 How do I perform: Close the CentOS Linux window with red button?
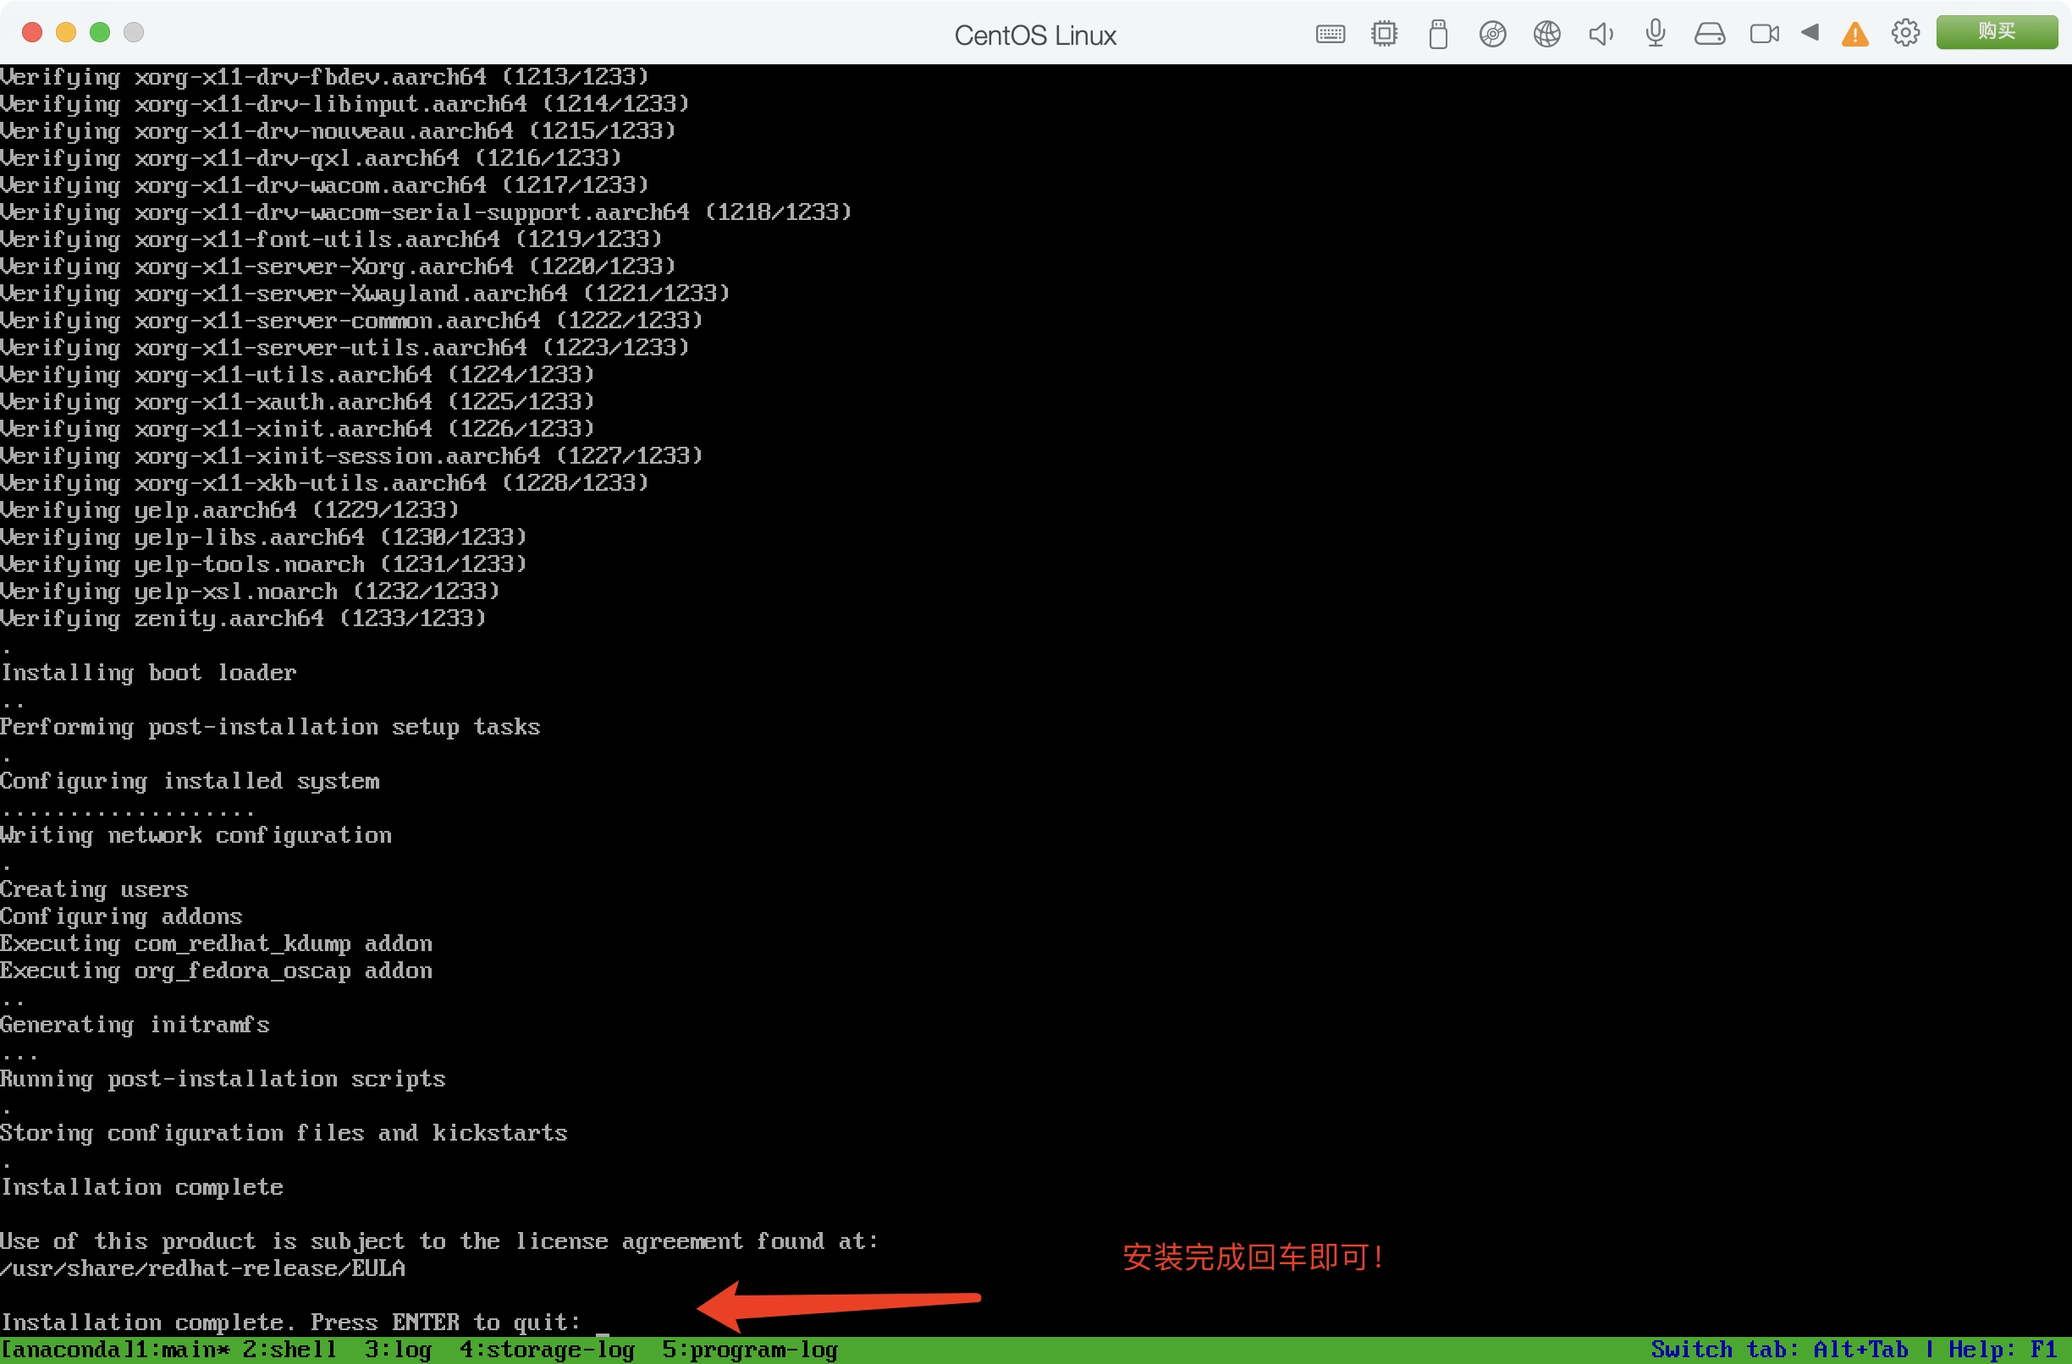(x=32, y=32)
